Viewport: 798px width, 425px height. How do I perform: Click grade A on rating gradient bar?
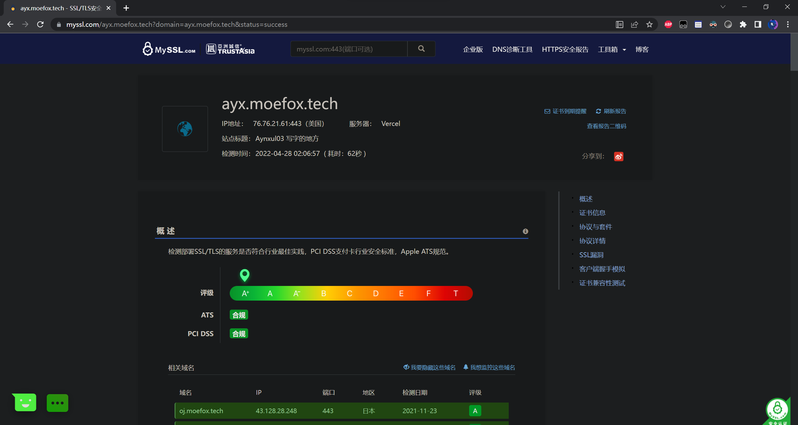270,293
